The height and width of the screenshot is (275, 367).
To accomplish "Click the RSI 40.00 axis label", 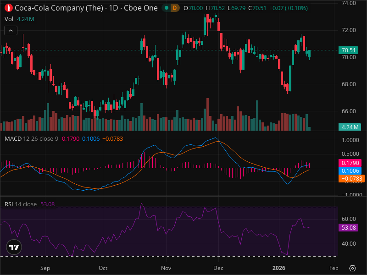I will [349, 244].
